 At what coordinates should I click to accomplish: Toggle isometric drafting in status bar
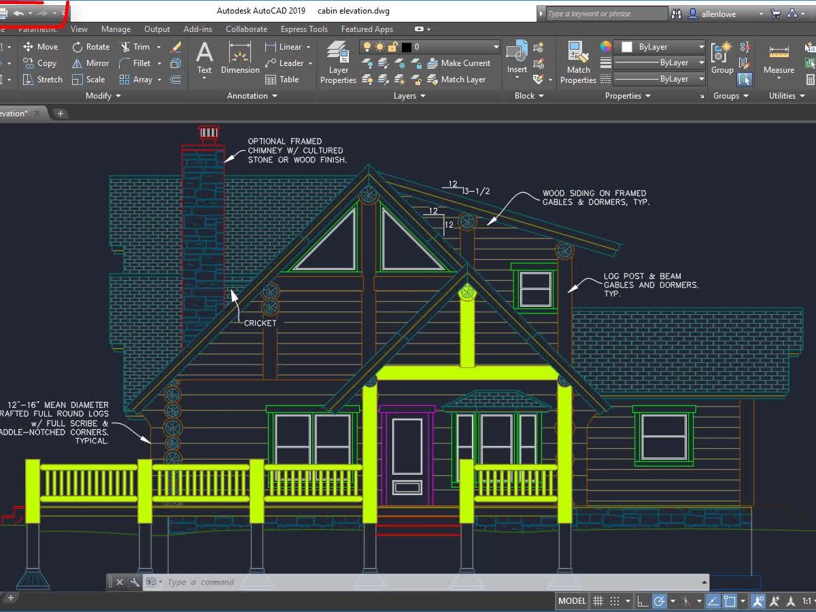[x=687, y=601]
